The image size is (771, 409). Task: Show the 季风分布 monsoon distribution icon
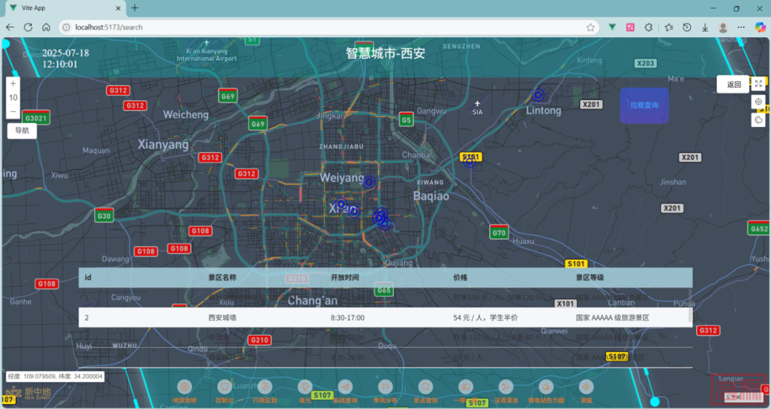point(385,386)
